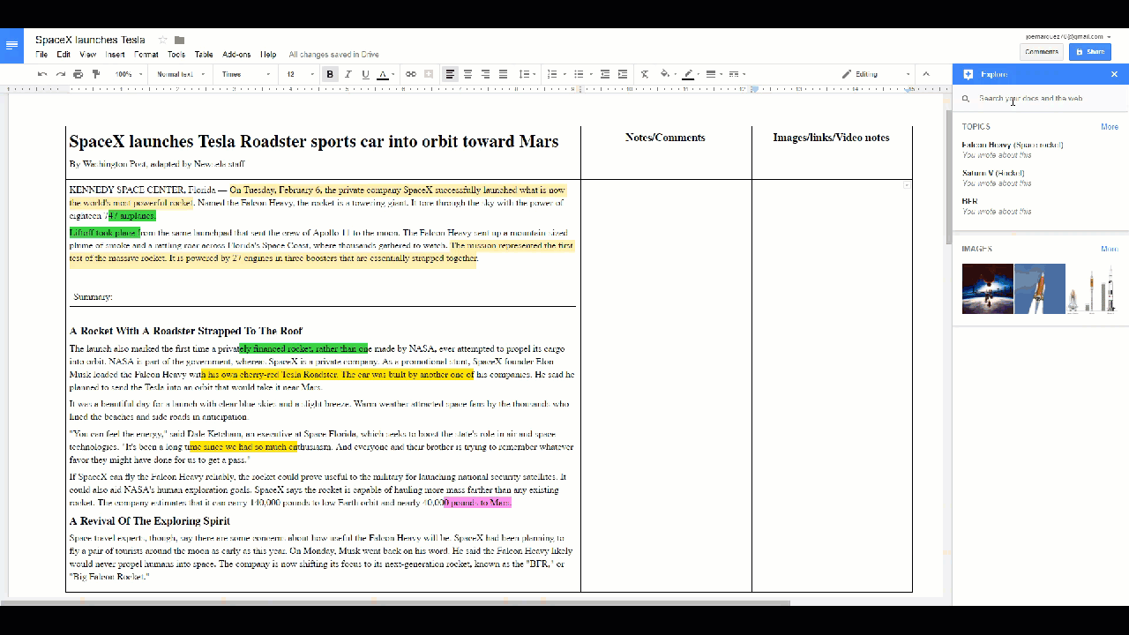Justify the paragraph text

(503, 74)
